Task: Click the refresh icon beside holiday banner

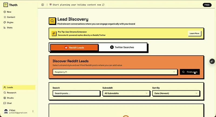Action: (x=103, y=5)
